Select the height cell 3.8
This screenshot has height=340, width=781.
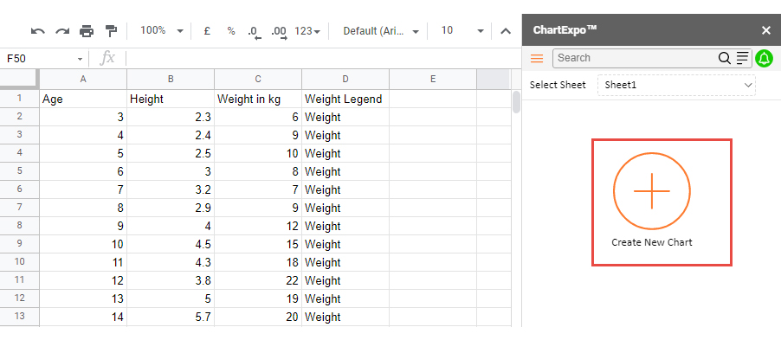(171, 281)
